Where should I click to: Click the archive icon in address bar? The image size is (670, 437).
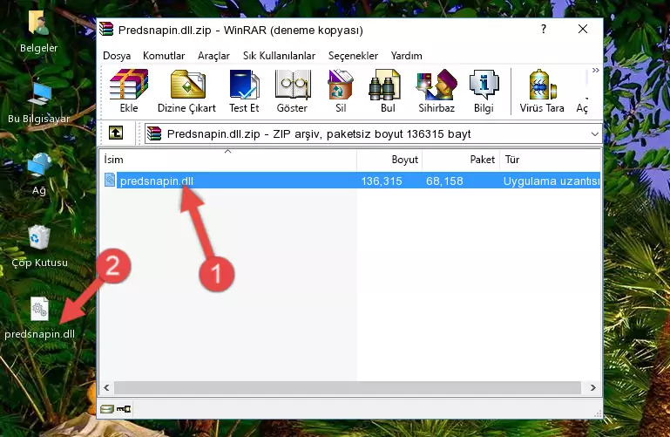pos(154,133)
